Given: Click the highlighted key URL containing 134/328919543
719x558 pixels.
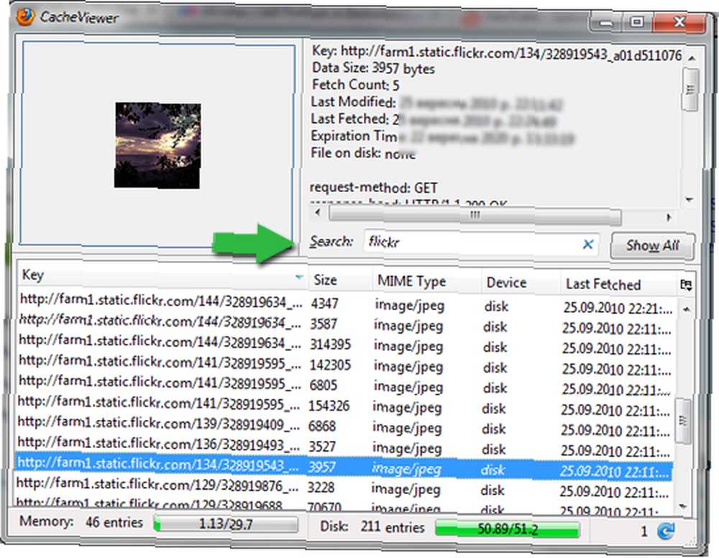Looking at the screenshot, I should point(158,464).
